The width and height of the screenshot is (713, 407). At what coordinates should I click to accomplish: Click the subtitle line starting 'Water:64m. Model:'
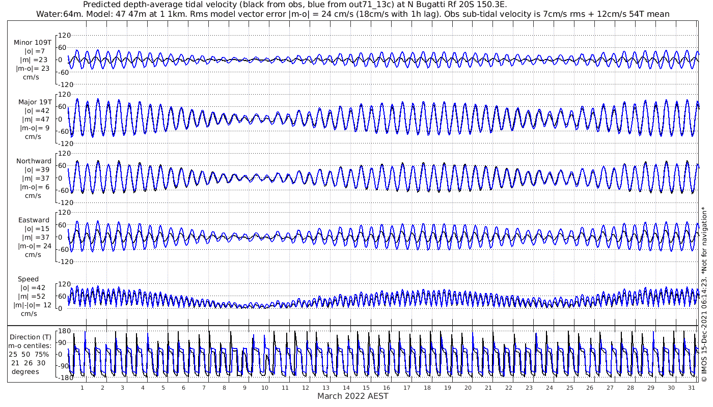pos(353,14)
